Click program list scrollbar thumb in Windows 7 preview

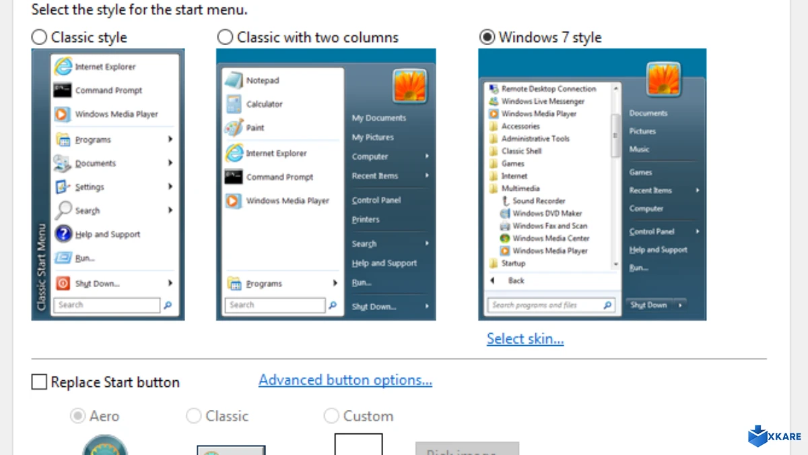(615, 135)
